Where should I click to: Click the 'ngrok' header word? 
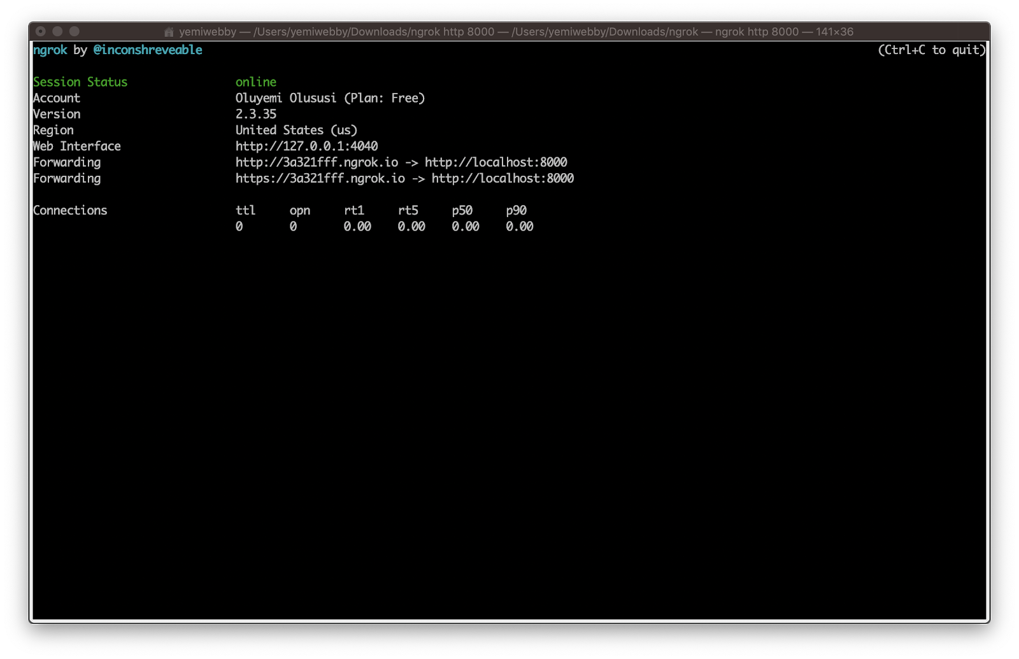coord(50,50)
